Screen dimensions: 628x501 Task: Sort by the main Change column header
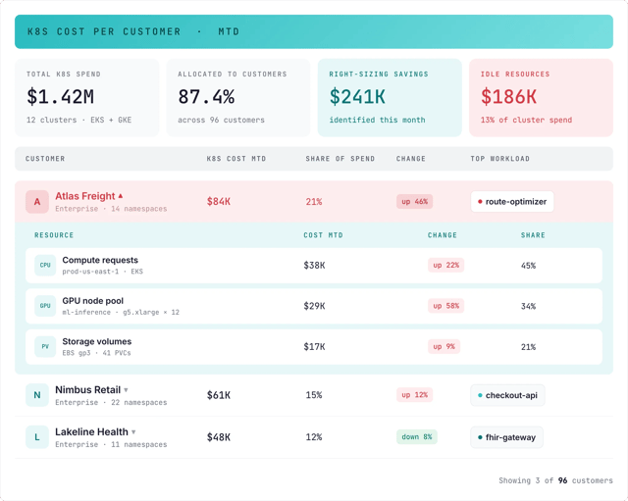pos(411,159)
